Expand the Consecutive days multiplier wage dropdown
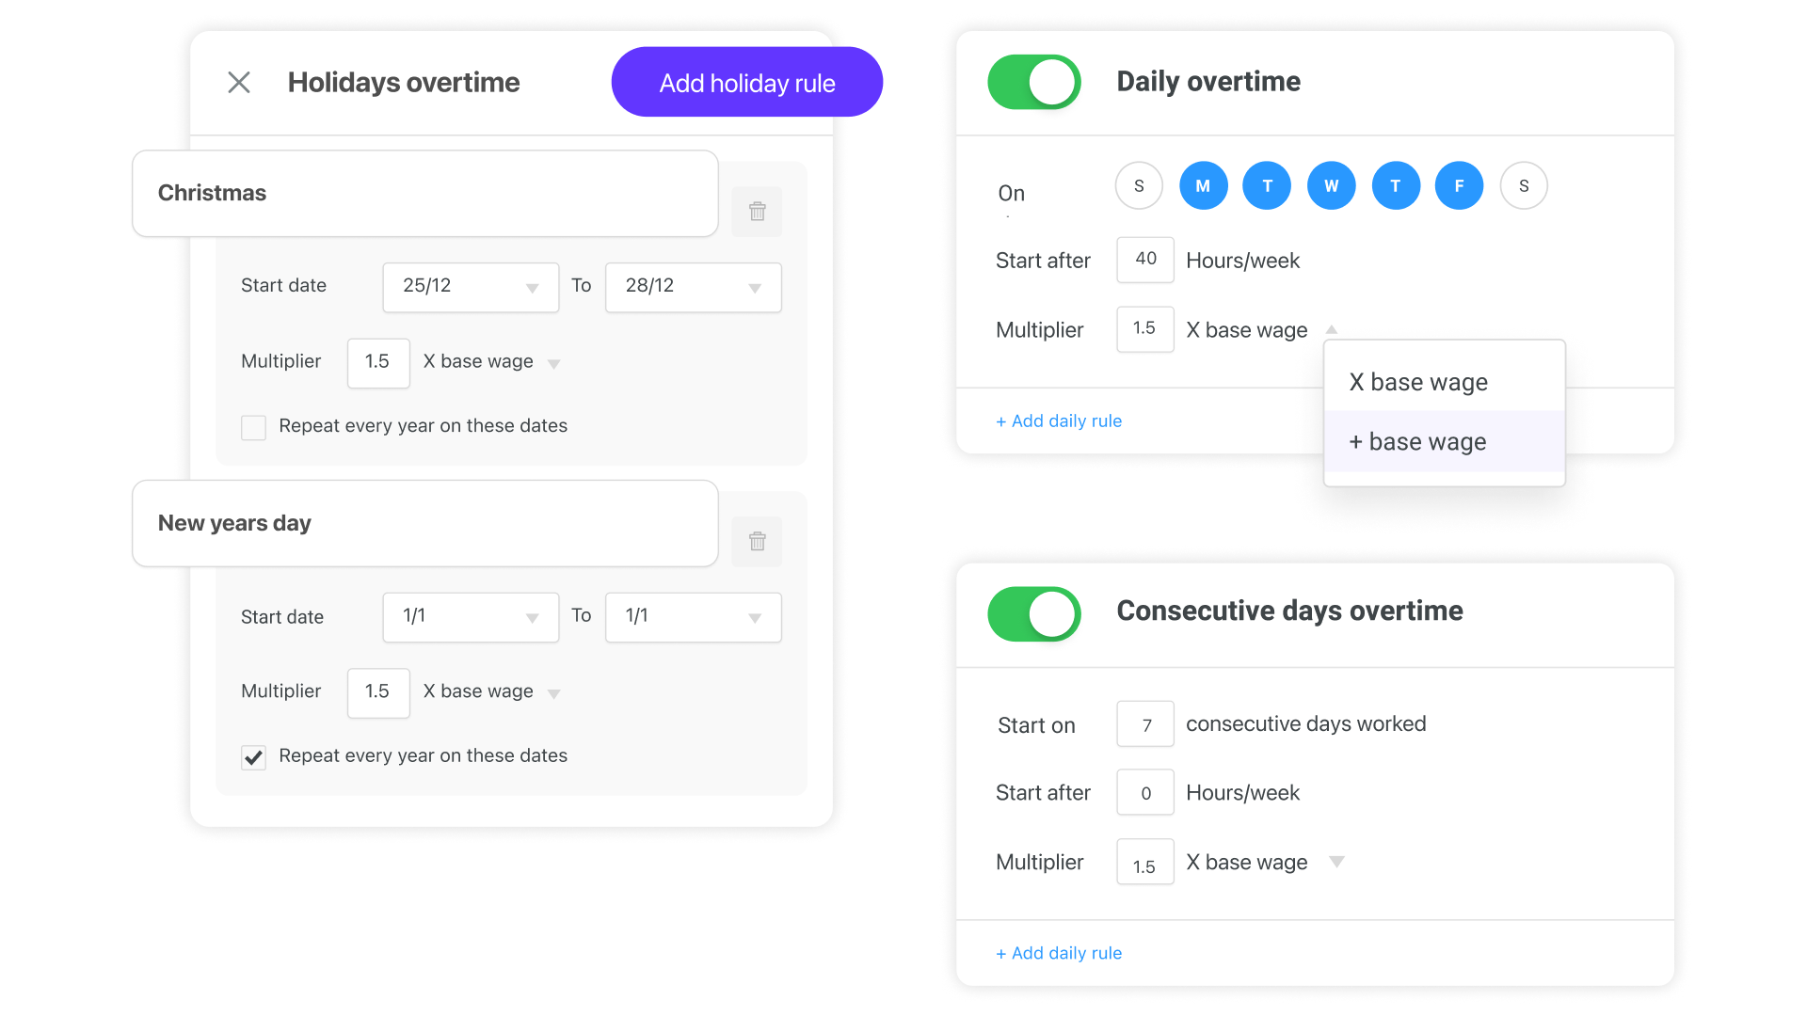1807x1016 pixels. click(x=1337, y=861)
